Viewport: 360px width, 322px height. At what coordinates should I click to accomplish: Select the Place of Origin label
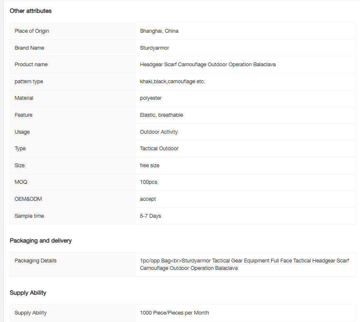point(32,31)
